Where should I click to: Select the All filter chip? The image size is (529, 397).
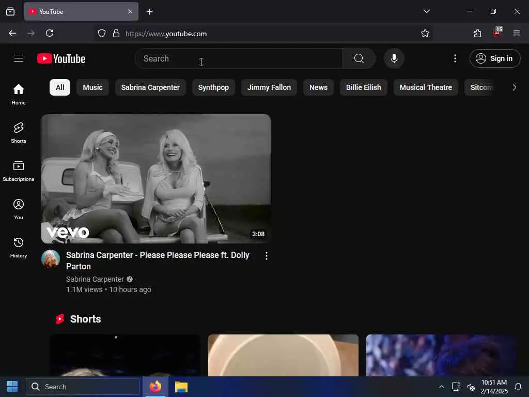[60, 87]
